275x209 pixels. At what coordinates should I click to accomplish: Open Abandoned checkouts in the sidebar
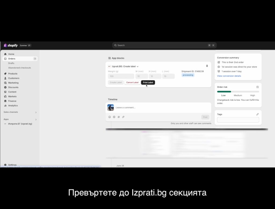pos(19,68)
